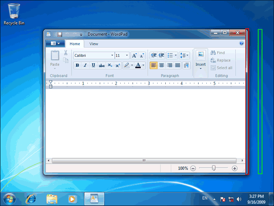The width and height of the screenshot is (274, 206).
Task: Click the ruler first-line indent marker
Action: (51, 82)
